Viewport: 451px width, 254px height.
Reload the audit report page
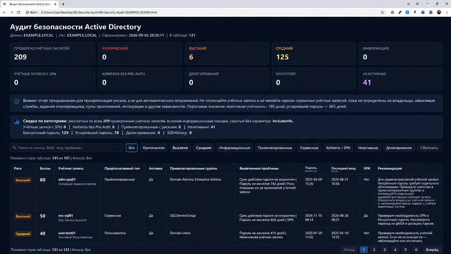pos(18,12)
